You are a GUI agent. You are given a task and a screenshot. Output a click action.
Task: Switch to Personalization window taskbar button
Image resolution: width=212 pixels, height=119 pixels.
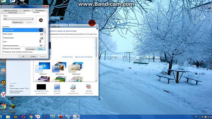[x=69, y=117]
